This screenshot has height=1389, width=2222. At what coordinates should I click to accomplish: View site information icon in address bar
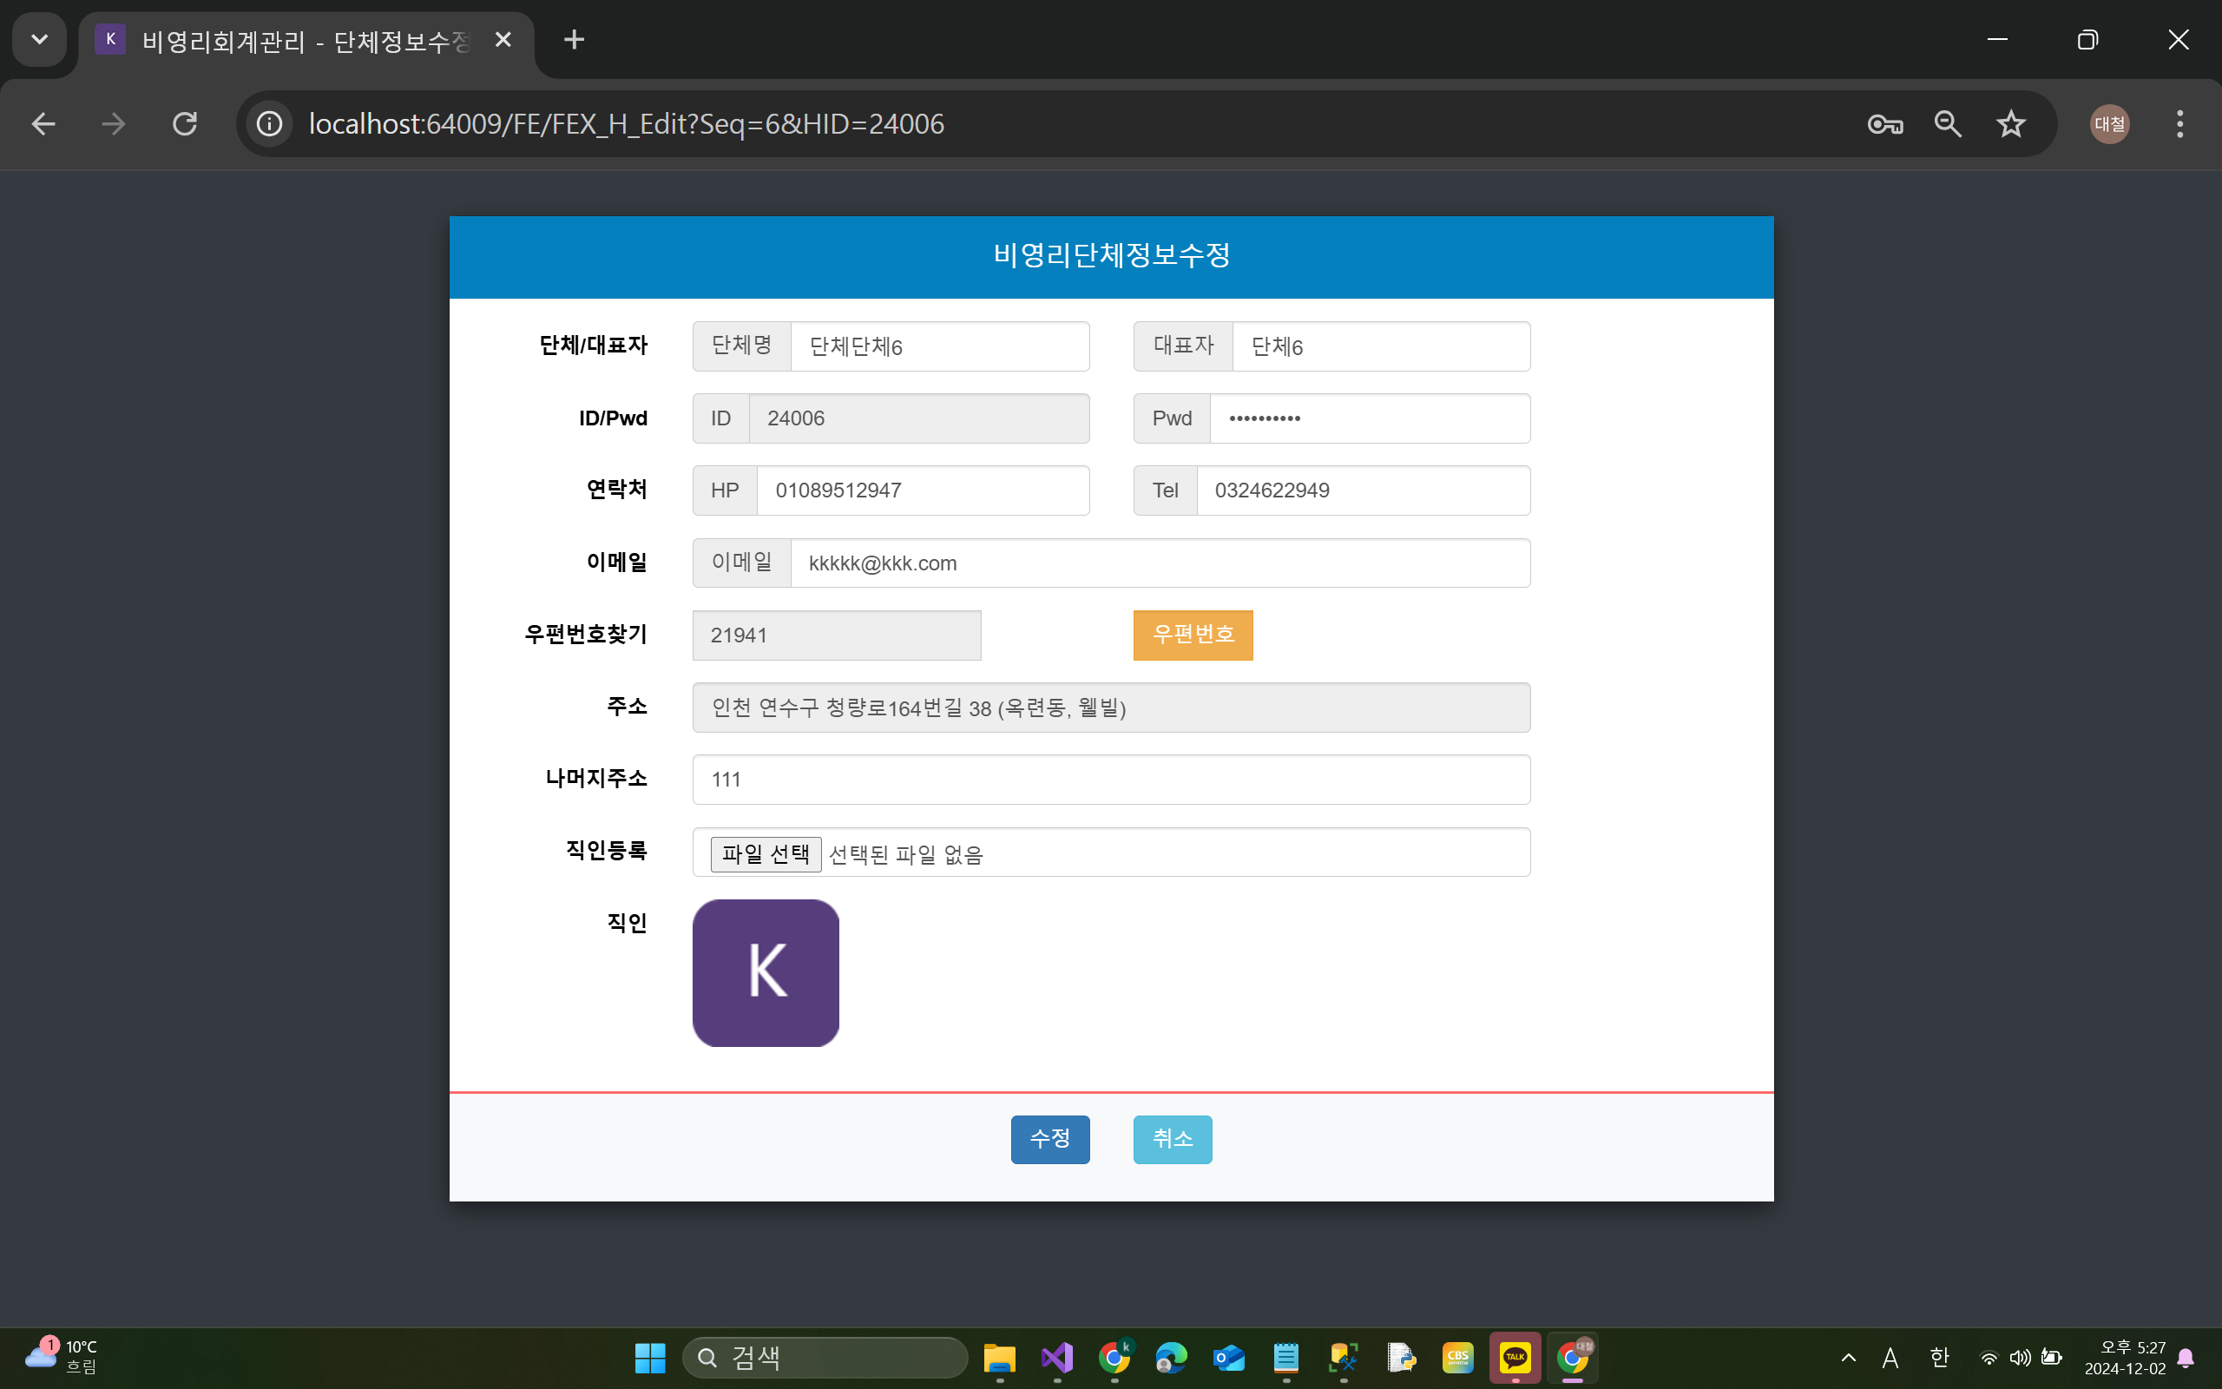(269, 124)
